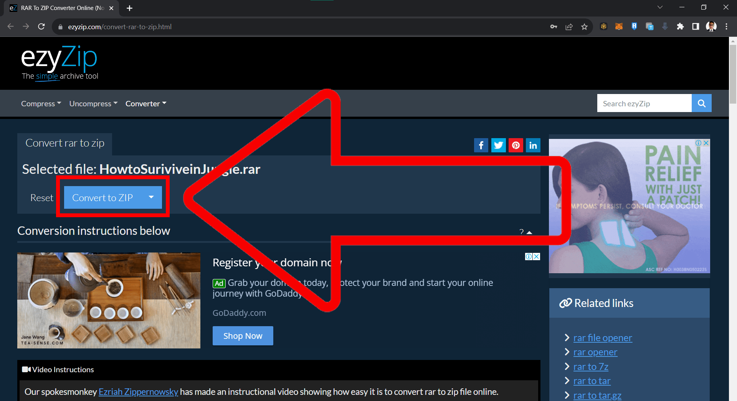Open the Compress dropdown menu
737x401 pixels.
pos(41,104)
